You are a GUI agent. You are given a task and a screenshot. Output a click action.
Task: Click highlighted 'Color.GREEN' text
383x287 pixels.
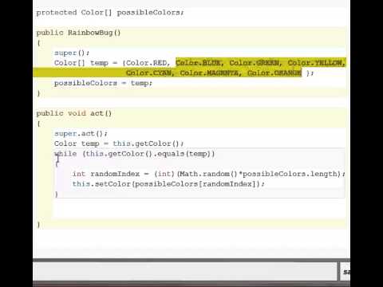(254, 63)
